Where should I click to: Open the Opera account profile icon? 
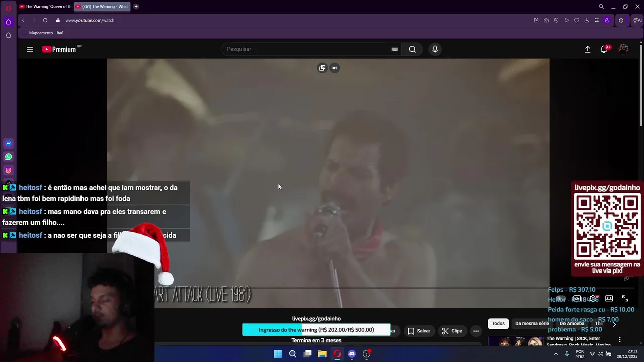tap(607, 20)
